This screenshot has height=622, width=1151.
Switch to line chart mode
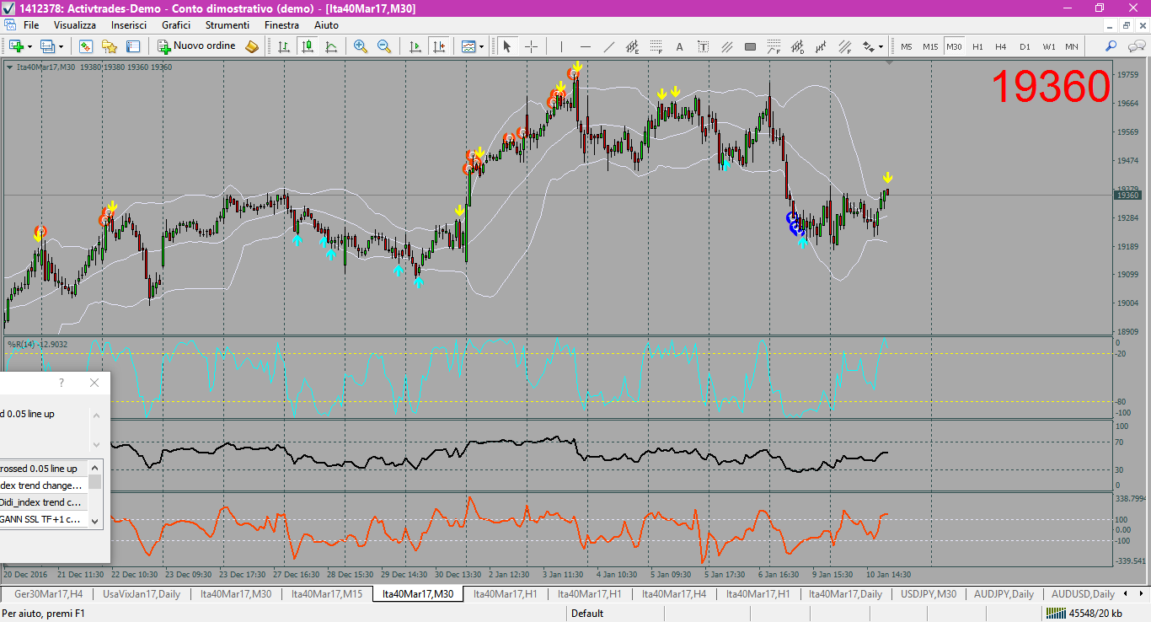click(331, 46)
